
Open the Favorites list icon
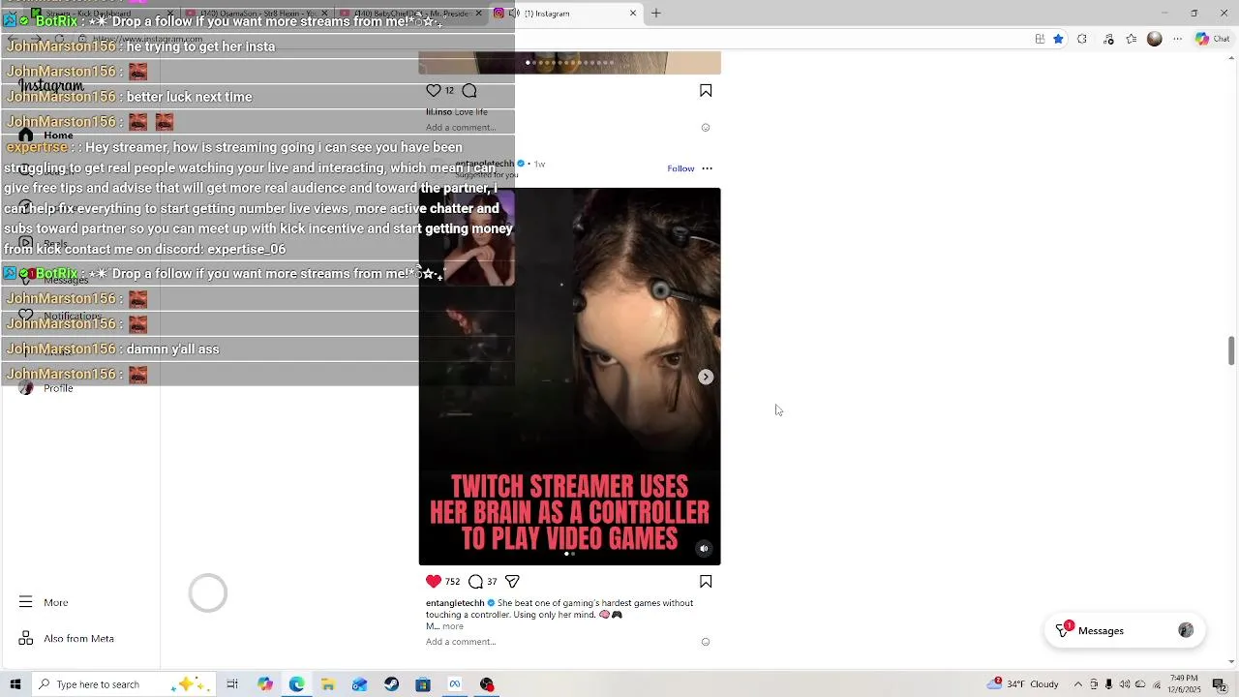click(1132, 39)
